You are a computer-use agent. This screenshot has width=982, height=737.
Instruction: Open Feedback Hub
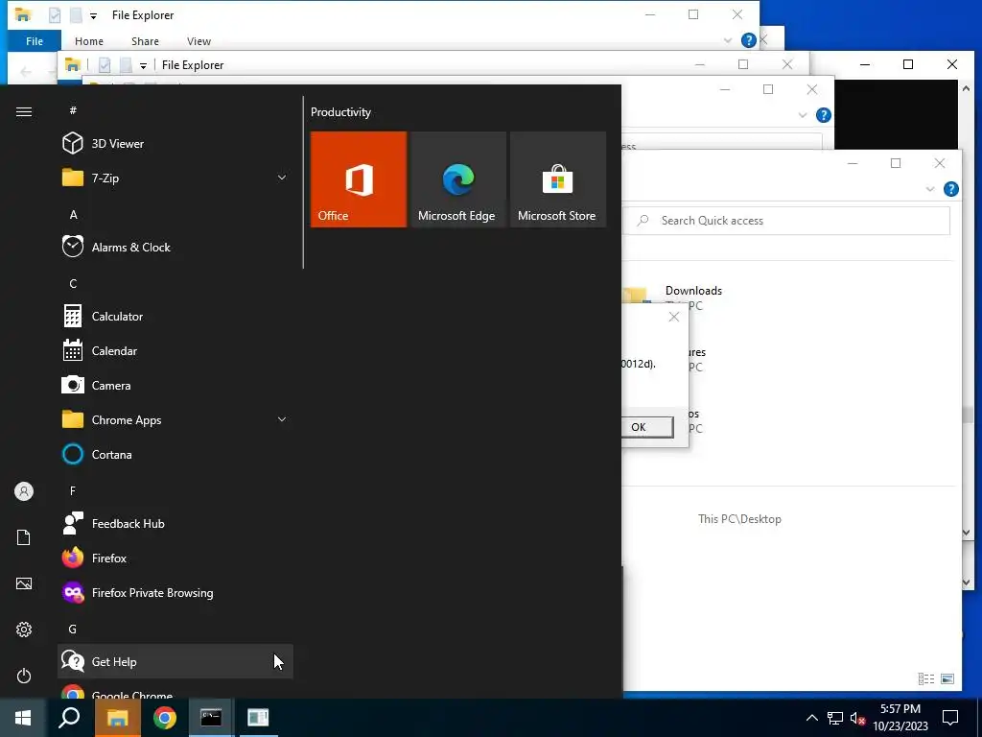point(175,524)
